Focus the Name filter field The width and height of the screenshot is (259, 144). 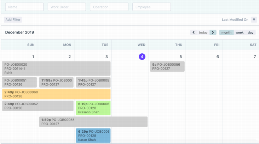pyautogui.click(x=24, y=7)
